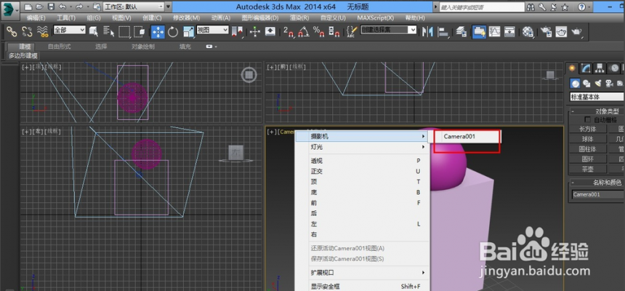Screen dimensions: 625x291
Task: Select the Unlink Selection tool
Action: coord(27,31)
